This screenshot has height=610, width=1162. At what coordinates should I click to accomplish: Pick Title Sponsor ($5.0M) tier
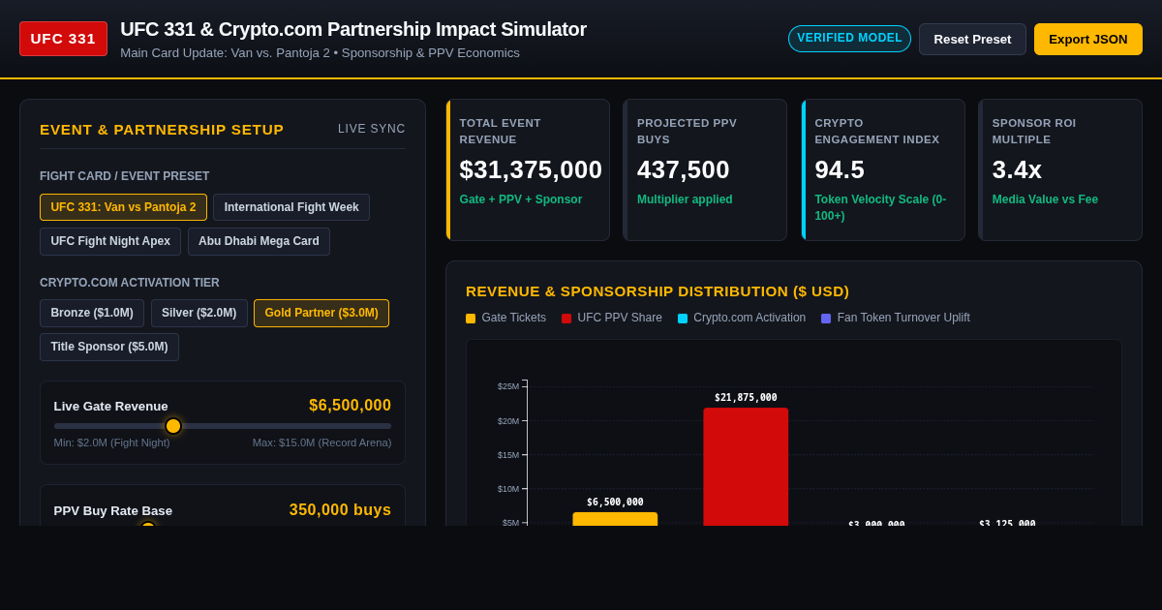tap(109, 347)
